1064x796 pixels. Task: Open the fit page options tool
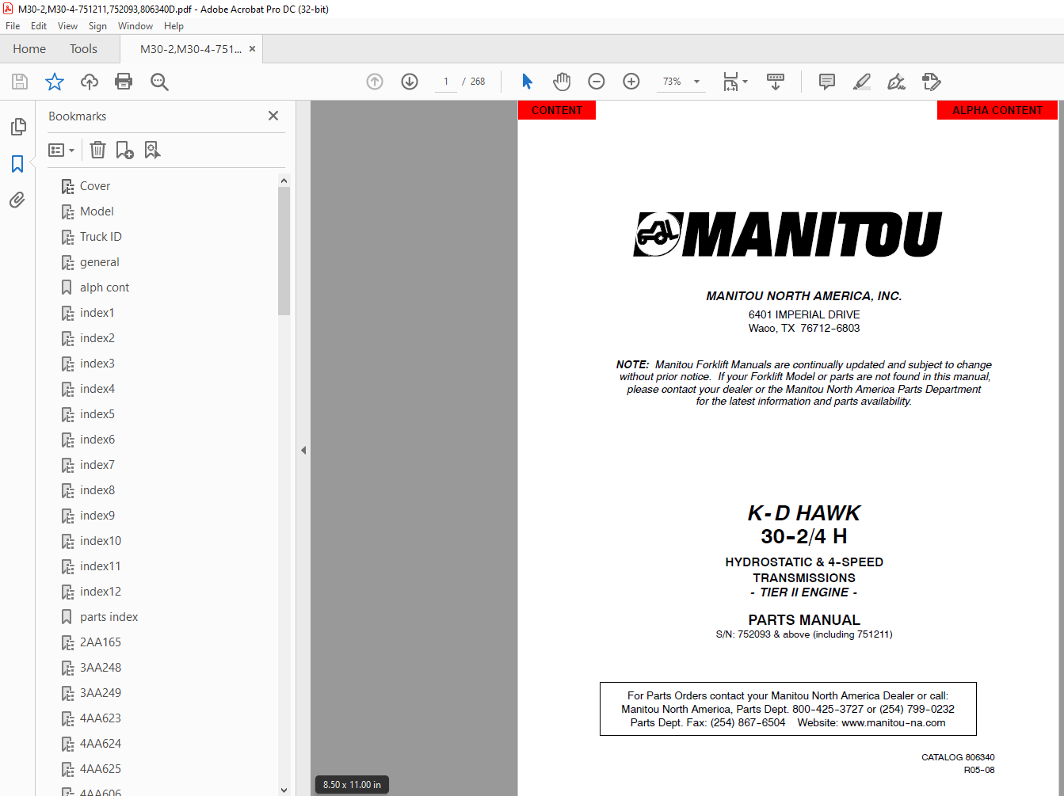coord(730,82)
